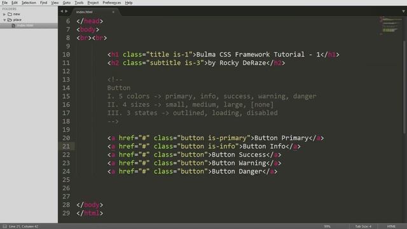Click the 'is-primary' class on line 20

tap(227, 138)
